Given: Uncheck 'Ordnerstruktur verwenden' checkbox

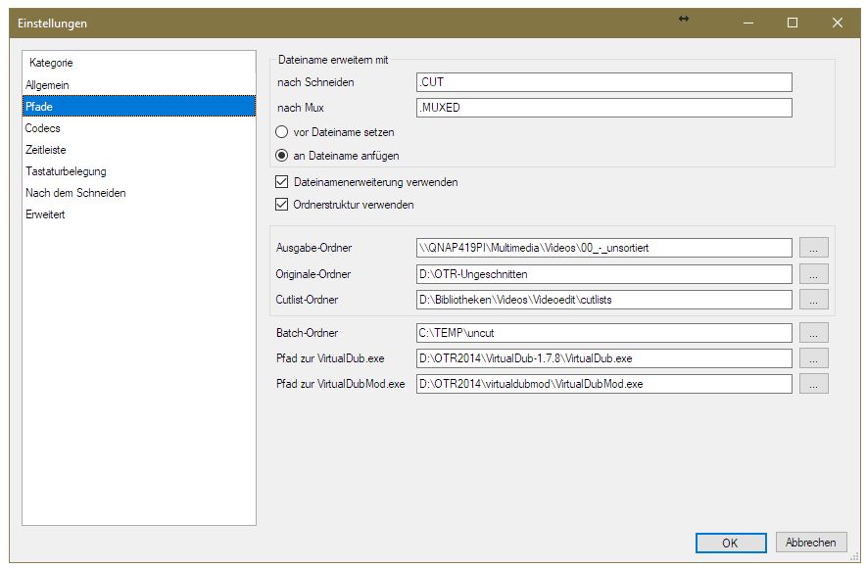Looking at the screenshot, I should [282, 206].
